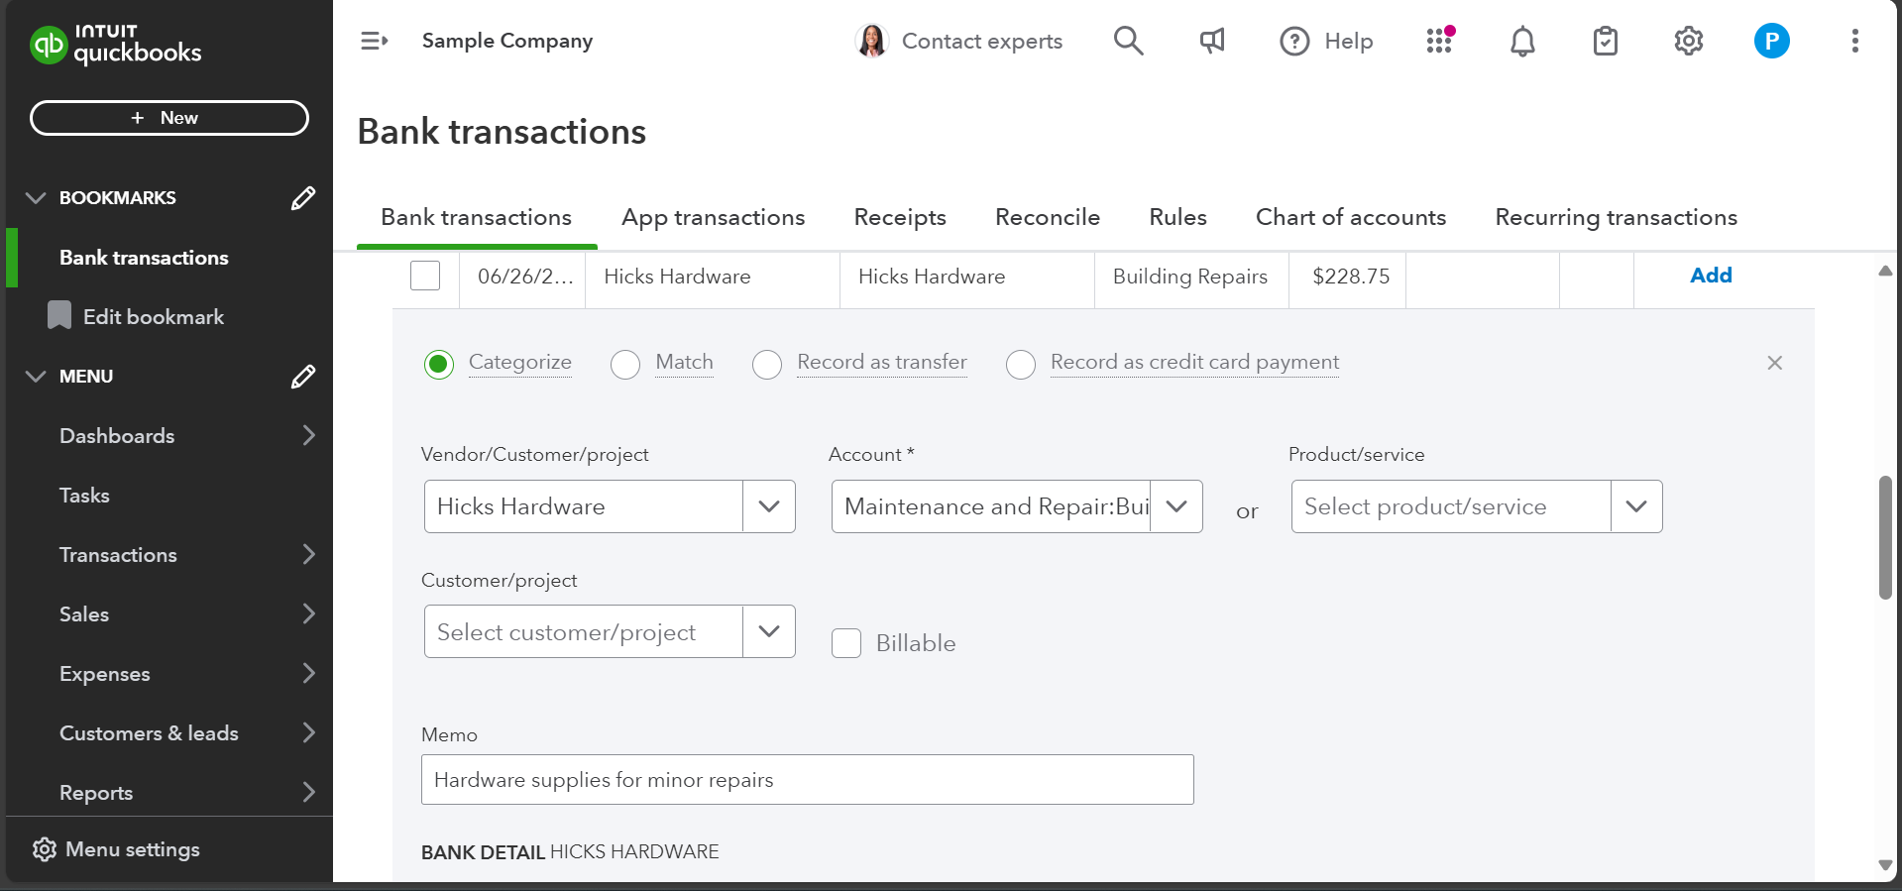Screen dimensions: 1902x891
Task: Click the search magnifier icon
Action: coord(1128,41)
